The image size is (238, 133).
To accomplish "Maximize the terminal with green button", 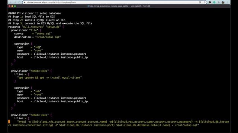I will click(x=15, y=6).
